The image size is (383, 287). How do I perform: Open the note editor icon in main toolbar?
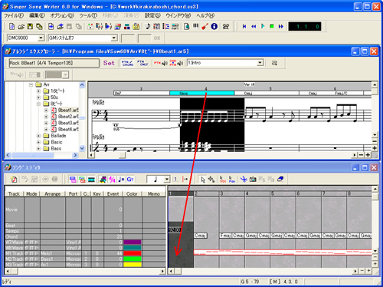click(148, 26)
